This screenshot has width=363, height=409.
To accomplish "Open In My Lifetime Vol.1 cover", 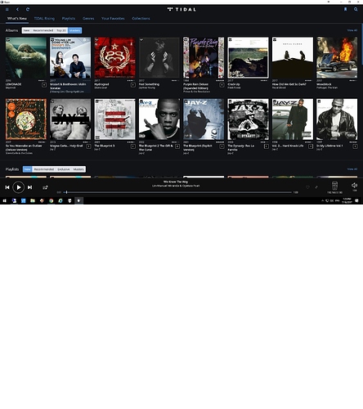I will pos(337,119).
